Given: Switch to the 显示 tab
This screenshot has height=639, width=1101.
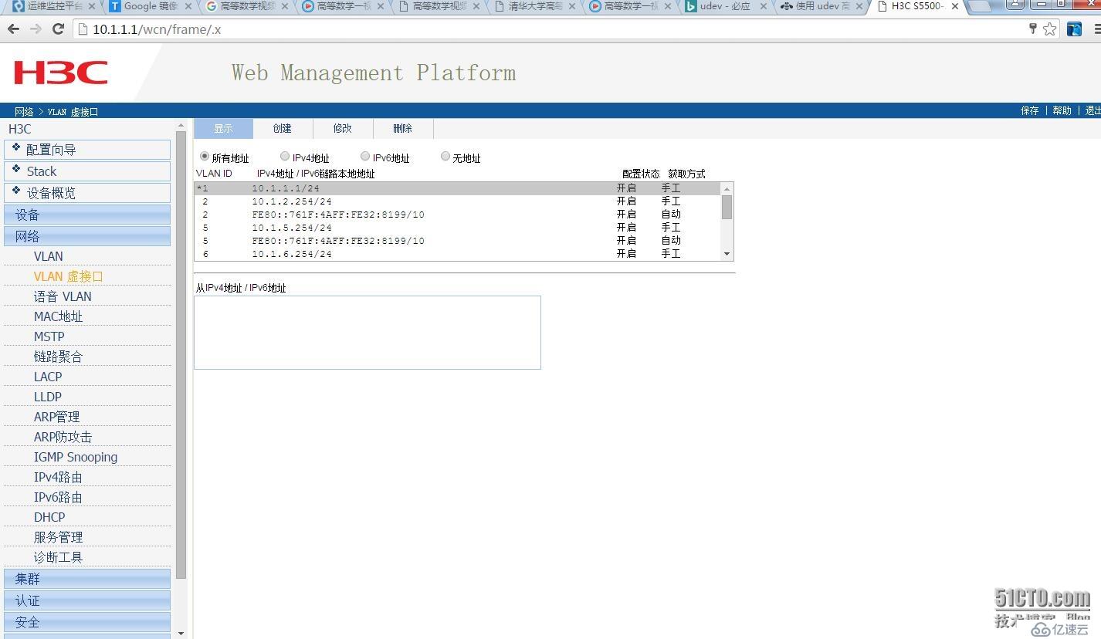Looking at the screenshot, I should click(x=223, y=129).
